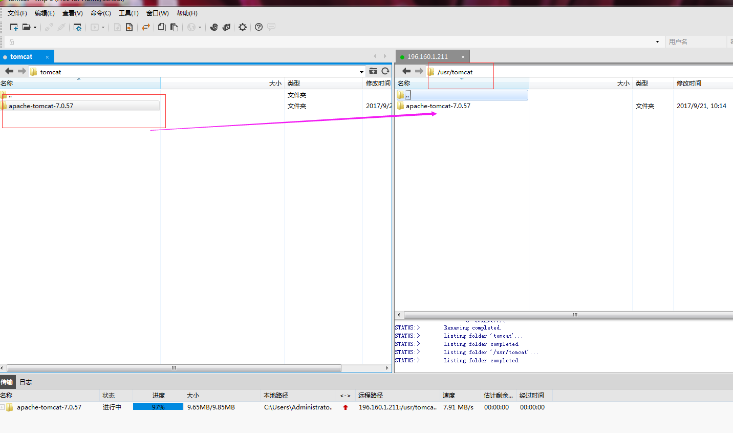The image size is (733, 433).
Task: Click the Xagent/launcher icon beside the Xshell icon
Action: [x=226, y=27]
